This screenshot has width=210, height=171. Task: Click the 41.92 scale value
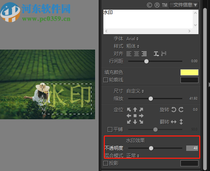(193, 98)
